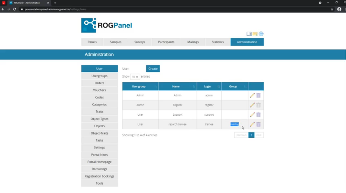
Task: Edit the research trainee user pencil icon
Action: click(x=252, y=124)
